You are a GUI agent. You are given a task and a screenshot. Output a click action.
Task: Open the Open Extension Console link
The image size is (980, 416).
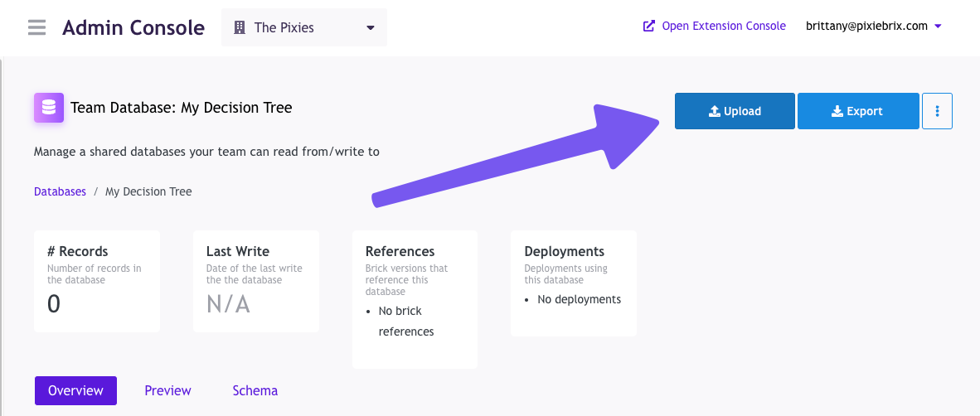[723, 26]
